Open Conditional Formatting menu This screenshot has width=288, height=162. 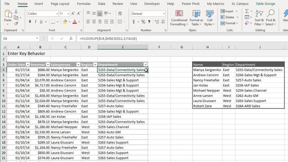(x=179, y=18)
